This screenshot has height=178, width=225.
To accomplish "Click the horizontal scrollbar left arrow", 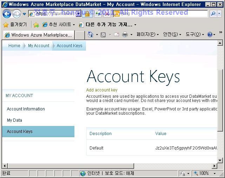I will (5, 166).
